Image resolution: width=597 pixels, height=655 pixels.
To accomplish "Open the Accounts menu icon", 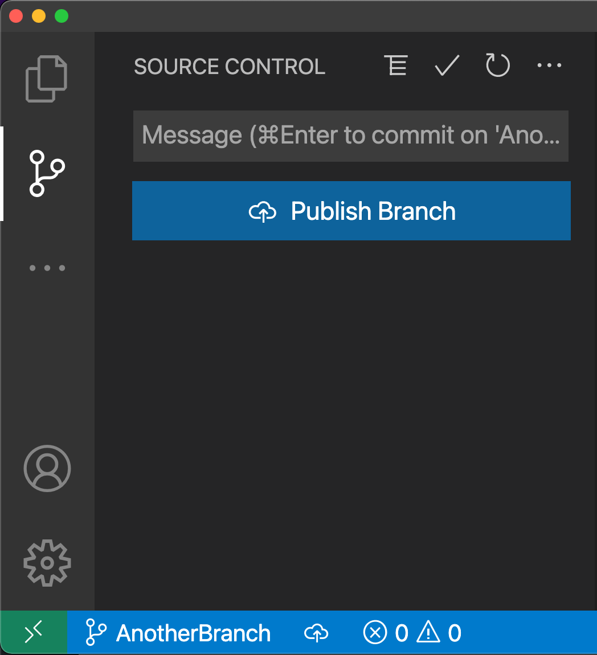I will pyautogui.click(x=47, y=468).
